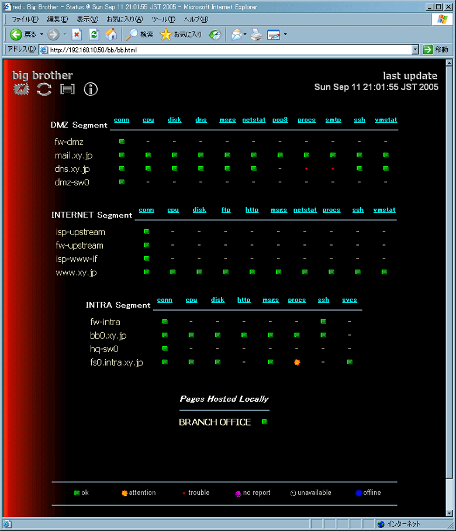Screen dimensions: 456x531
Task: Open the ヘルプ(H) menu
Action: 196,19
